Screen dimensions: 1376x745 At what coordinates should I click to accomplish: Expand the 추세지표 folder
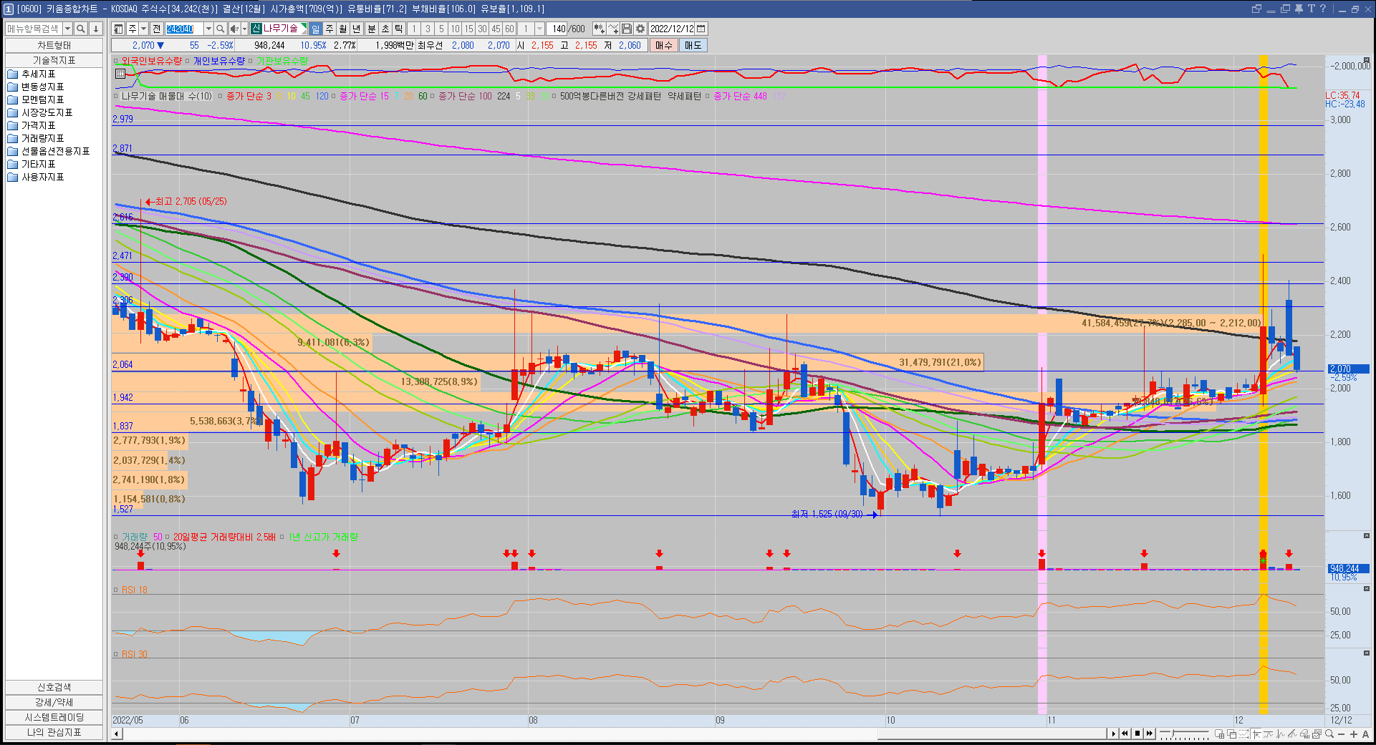coord(38,74)
